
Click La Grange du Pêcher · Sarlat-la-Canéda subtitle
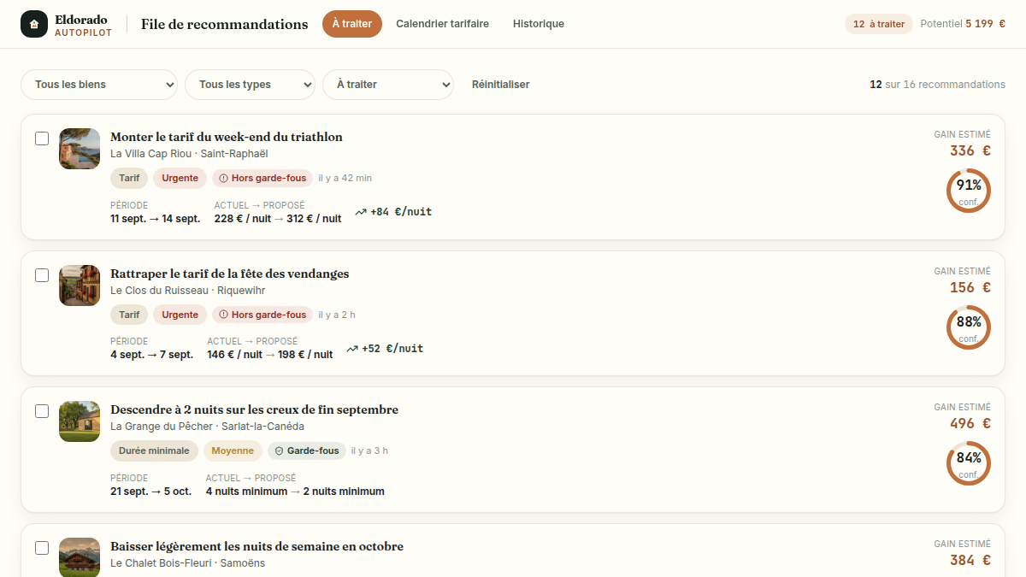coord(207,427)
